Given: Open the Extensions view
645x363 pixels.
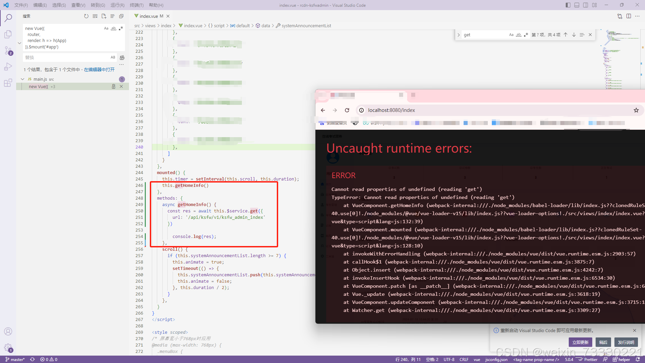Looking at the screenshot, I should (x=8, y=83).
